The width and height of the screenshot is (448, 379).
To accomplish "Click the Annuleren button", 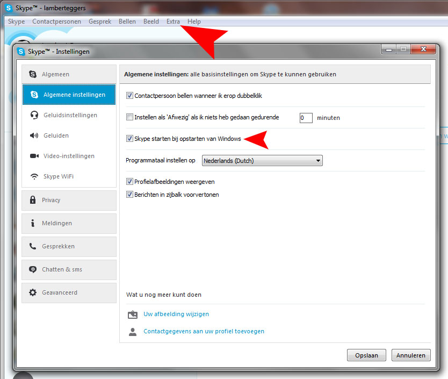I will (x=411, y=355).
